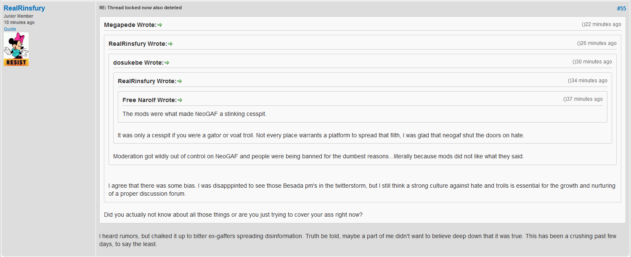Click the 34 minutes ago timestamp

[x=589, y=81]
